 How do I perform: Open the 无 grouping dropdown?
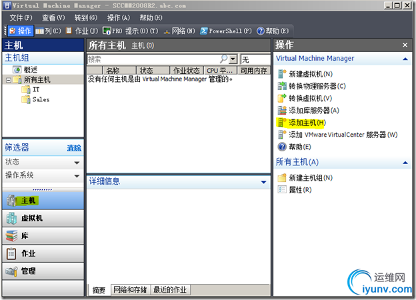[255, 59]
